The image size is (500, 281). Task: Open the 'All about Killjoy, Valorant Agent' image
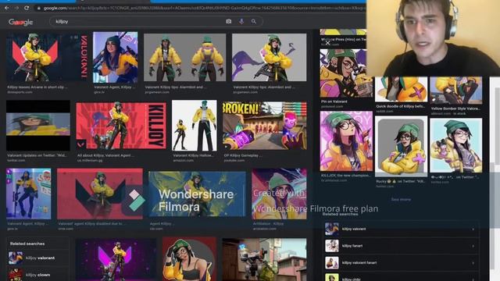click(121, 126)
